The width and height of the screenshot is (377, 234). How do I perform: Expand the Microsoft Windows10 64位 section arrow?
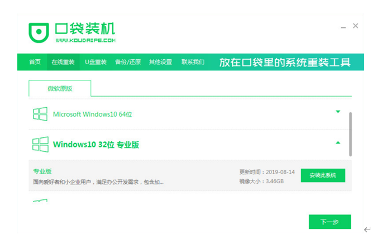tap(338, 112)
